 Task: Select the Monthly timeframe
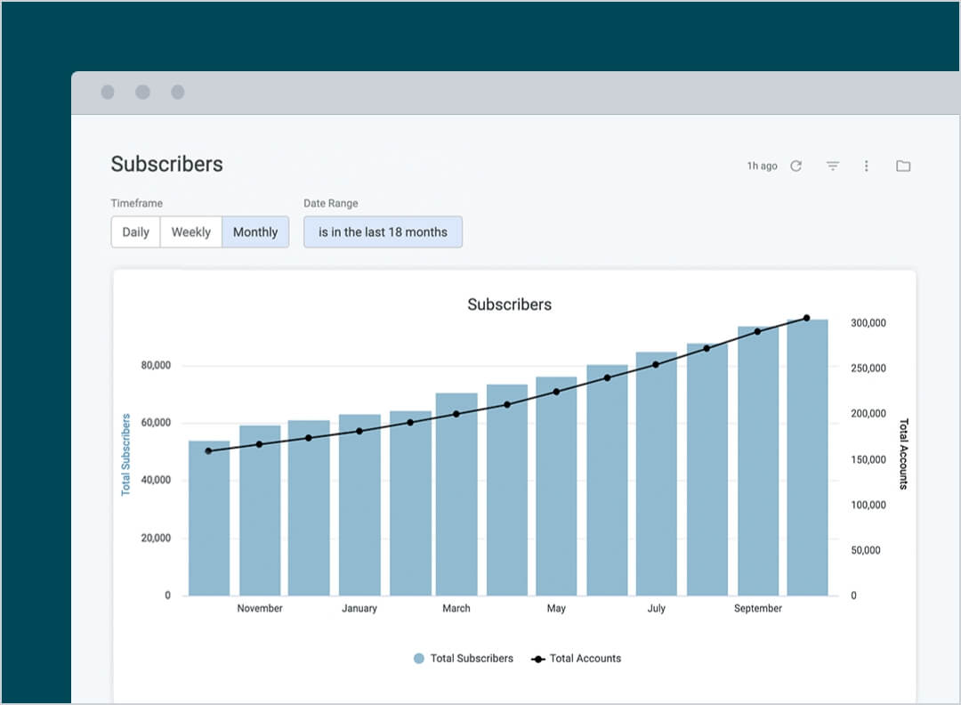pyautogui.click(x=255, y=231)
